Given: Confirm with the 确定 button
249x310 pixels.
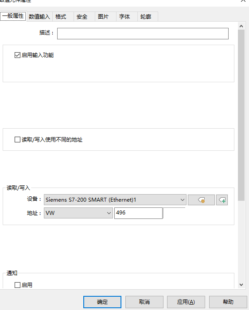Looking at the screenshot, I should [102, 302].
